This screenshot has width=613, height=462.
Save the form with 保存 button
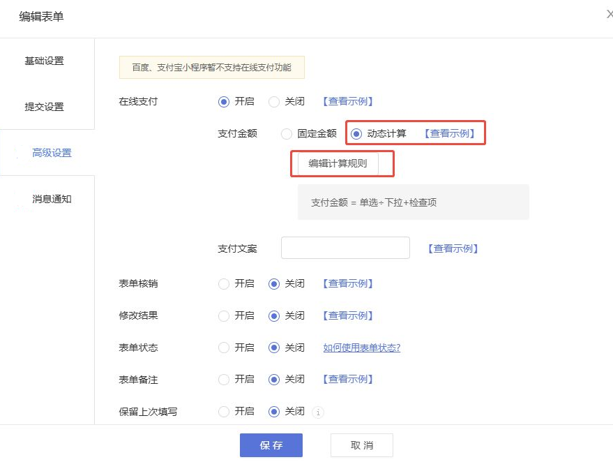[x=271, y=445]
